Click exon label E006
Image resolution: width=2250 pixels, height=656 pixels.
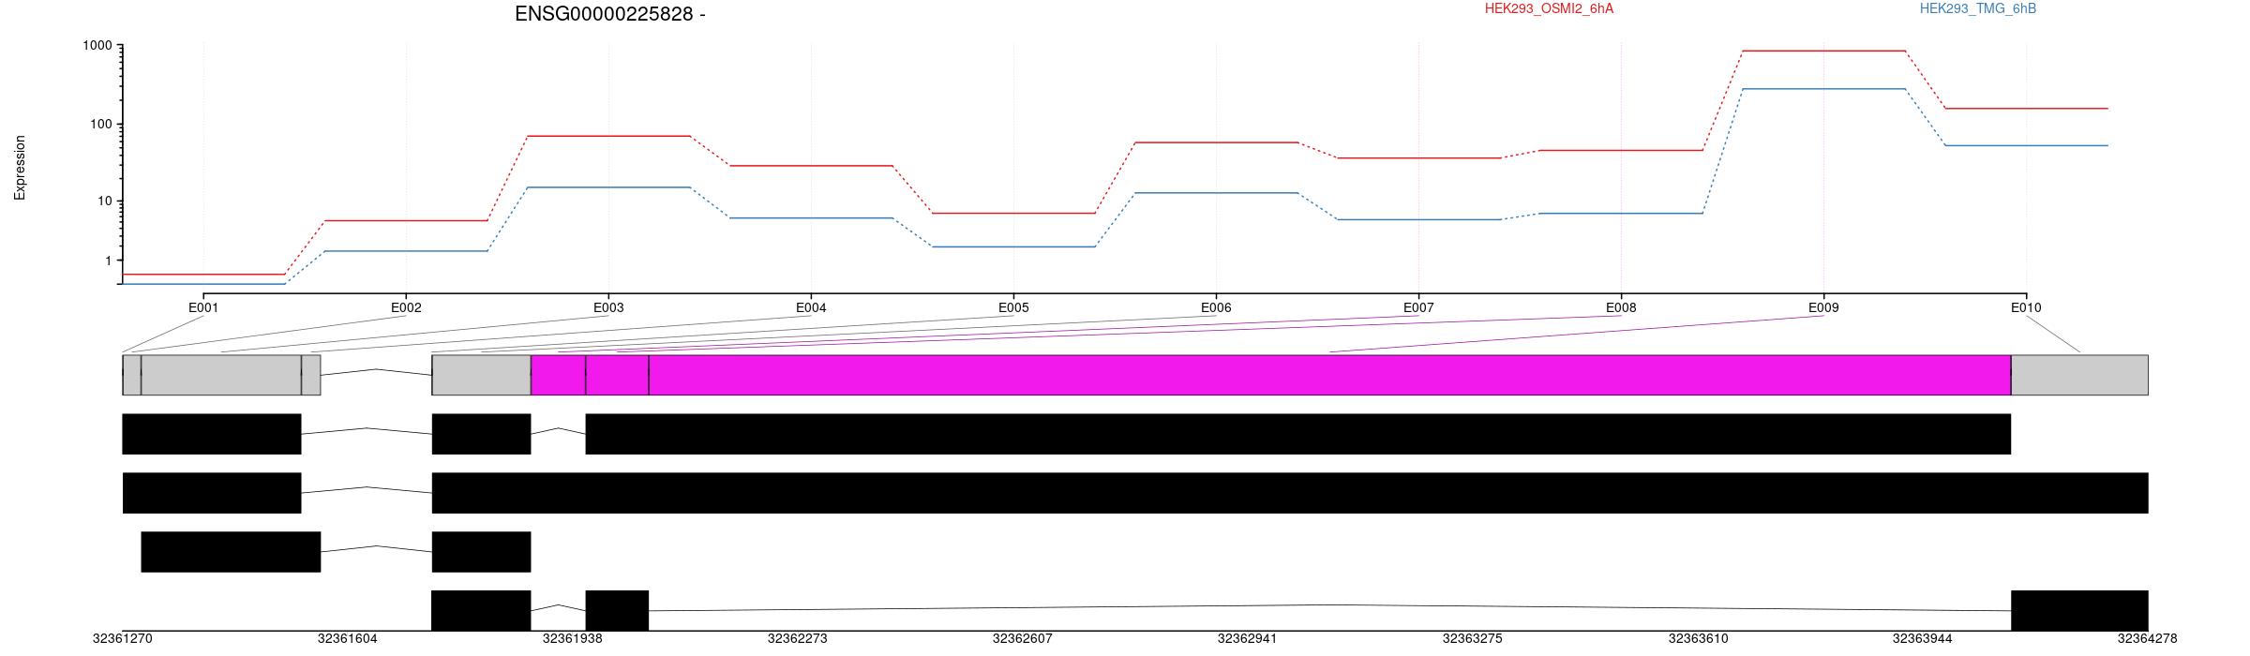[1216, 307]
